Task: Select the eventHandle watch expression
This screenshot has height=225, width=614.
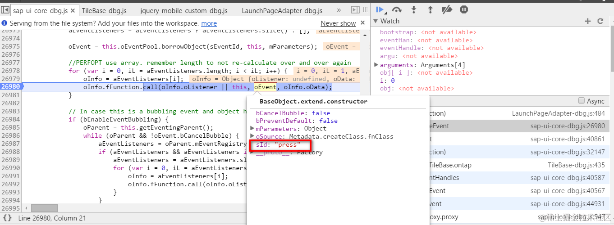Action: (x=431, y=48)
